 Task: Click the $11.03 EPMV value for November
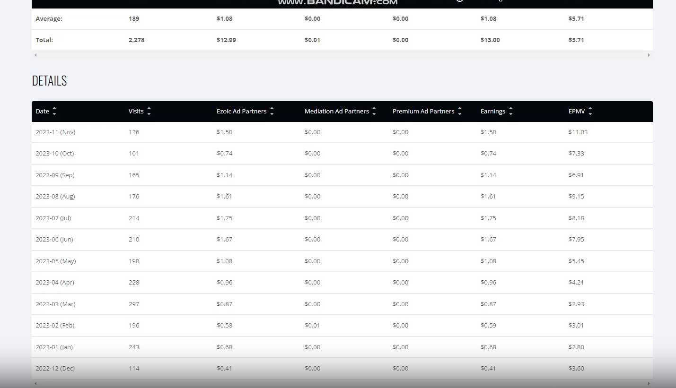tap(578, 132)
